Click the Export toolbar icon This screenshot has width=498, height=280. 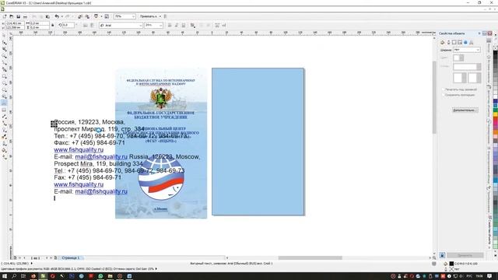point(87,16)
